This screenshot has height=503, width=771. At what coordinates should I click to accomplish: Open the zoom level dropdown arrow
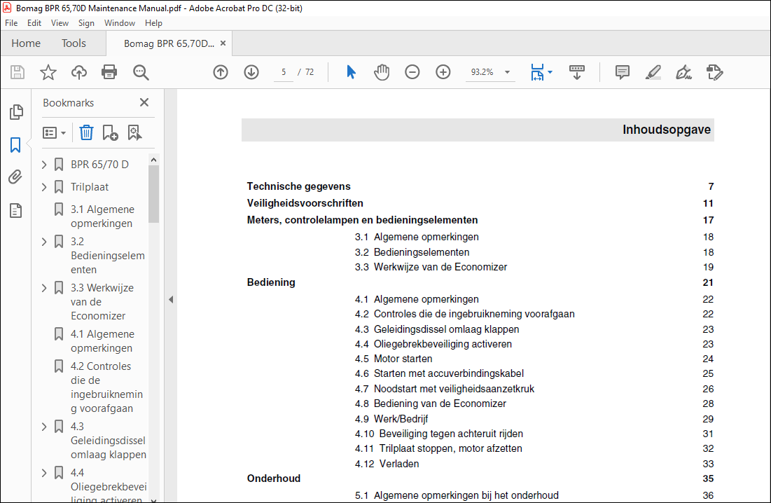(508, 72)
